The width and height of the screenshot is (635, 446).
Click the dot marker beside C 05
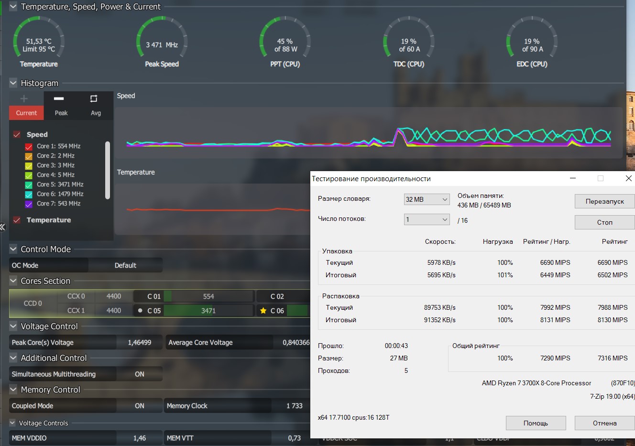tap(140, 311)
